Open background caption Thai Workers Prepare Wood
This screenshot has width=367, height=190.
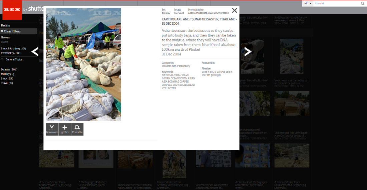(x=135, y=186)
